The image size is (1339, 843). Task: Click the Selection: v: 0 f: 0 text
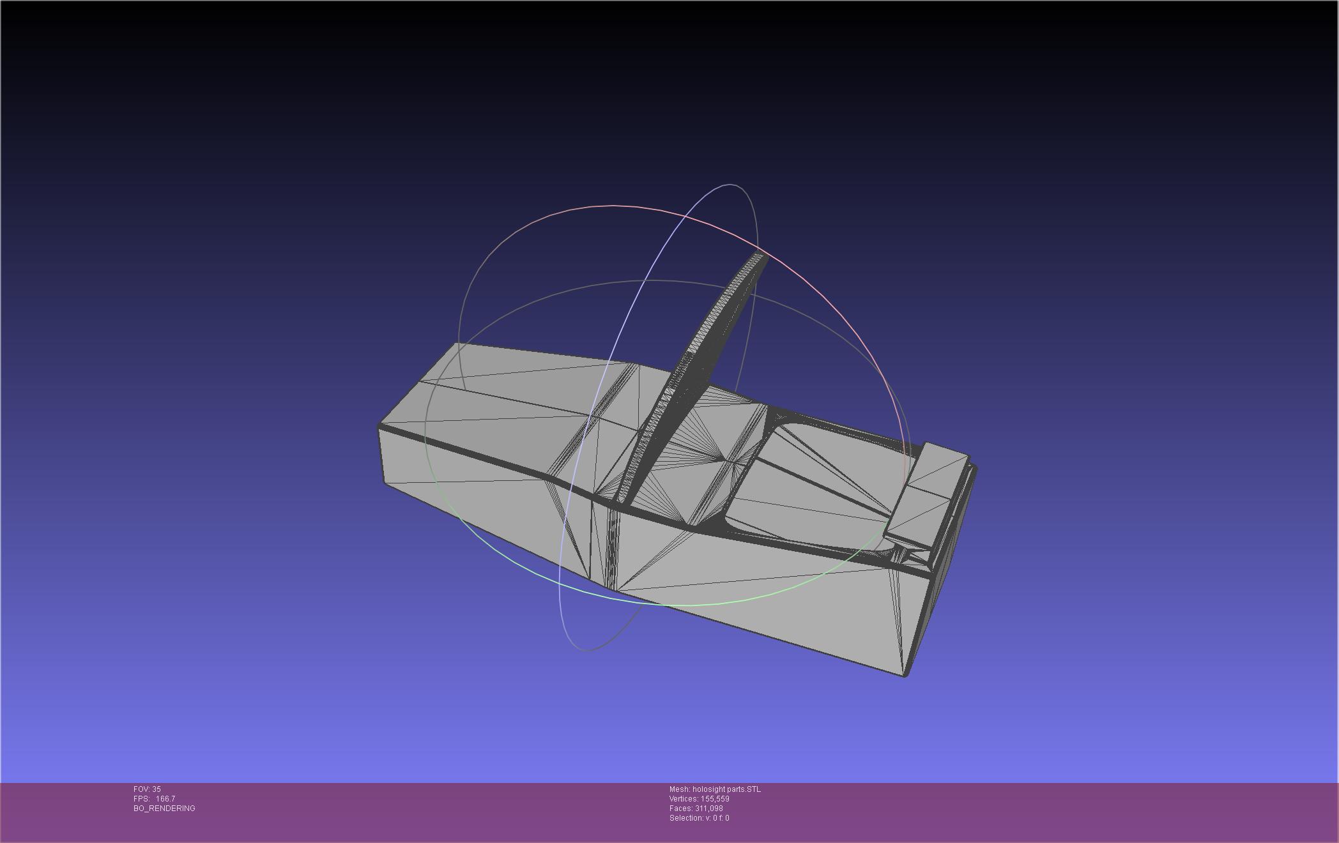699,818
